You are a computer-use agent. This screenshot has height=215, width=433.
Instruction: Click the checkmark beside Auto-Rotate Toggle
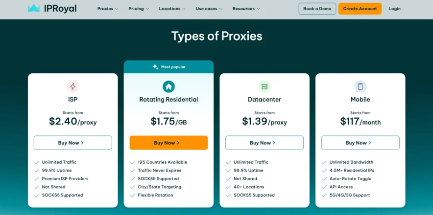coord(325,179)
